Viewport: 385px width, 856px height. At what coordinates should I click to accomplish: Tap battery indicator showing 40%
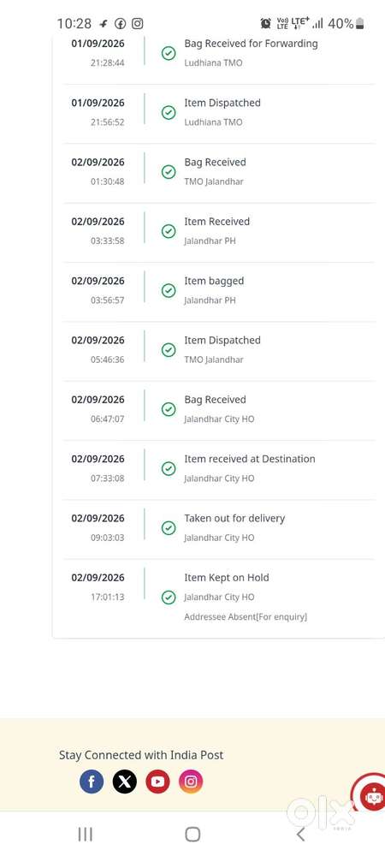click(x=346, y=23)
